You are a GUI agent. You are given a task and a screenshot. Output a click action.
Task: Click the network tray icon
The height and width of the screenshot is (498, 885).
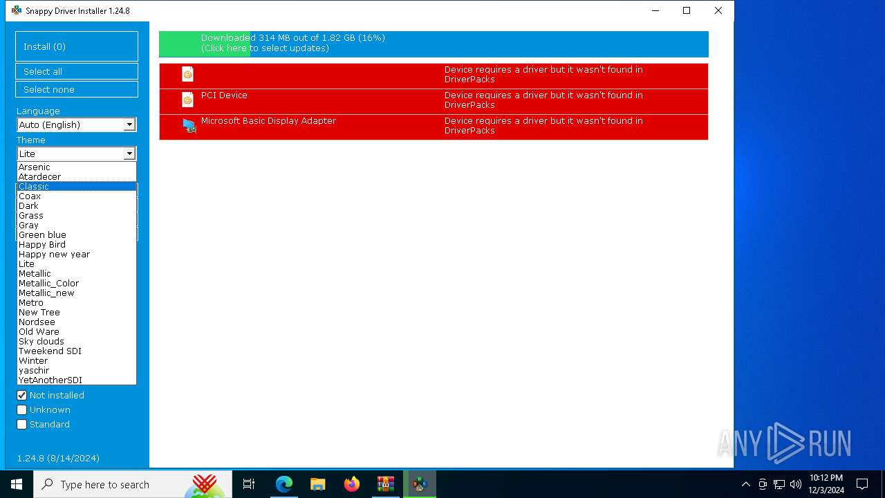779,484
